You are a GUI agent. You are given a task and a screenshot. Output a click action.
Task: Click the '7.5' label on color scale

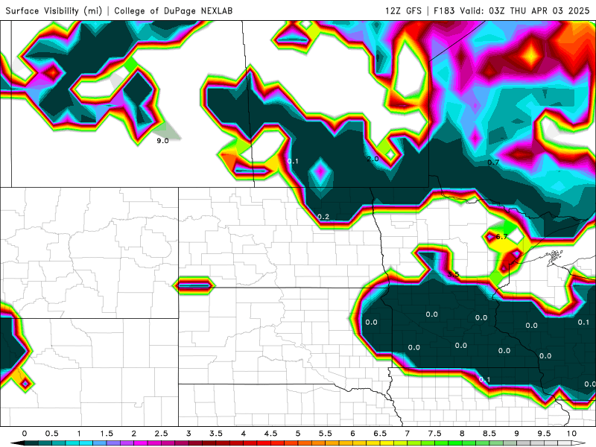[435, 434]
